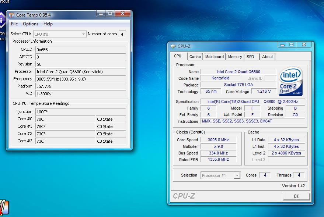This screenshot has width=324, height=217.
Task: Click the OK button in CPU-Z
Action: tap(296, 196)
